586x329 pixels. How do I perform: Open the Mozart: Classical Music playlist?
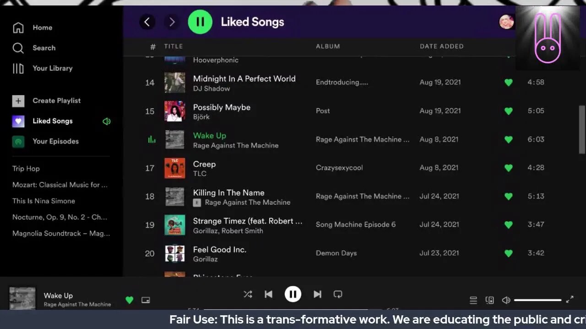pyautogui.click(x=60, y=185)
